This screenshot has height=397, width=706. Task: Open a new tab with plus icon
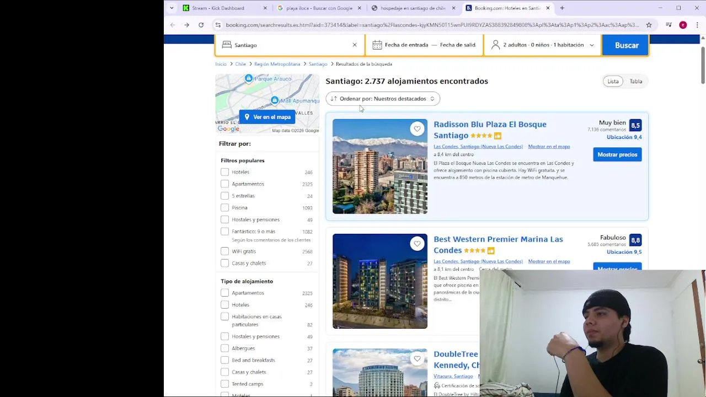coord(562,8)
